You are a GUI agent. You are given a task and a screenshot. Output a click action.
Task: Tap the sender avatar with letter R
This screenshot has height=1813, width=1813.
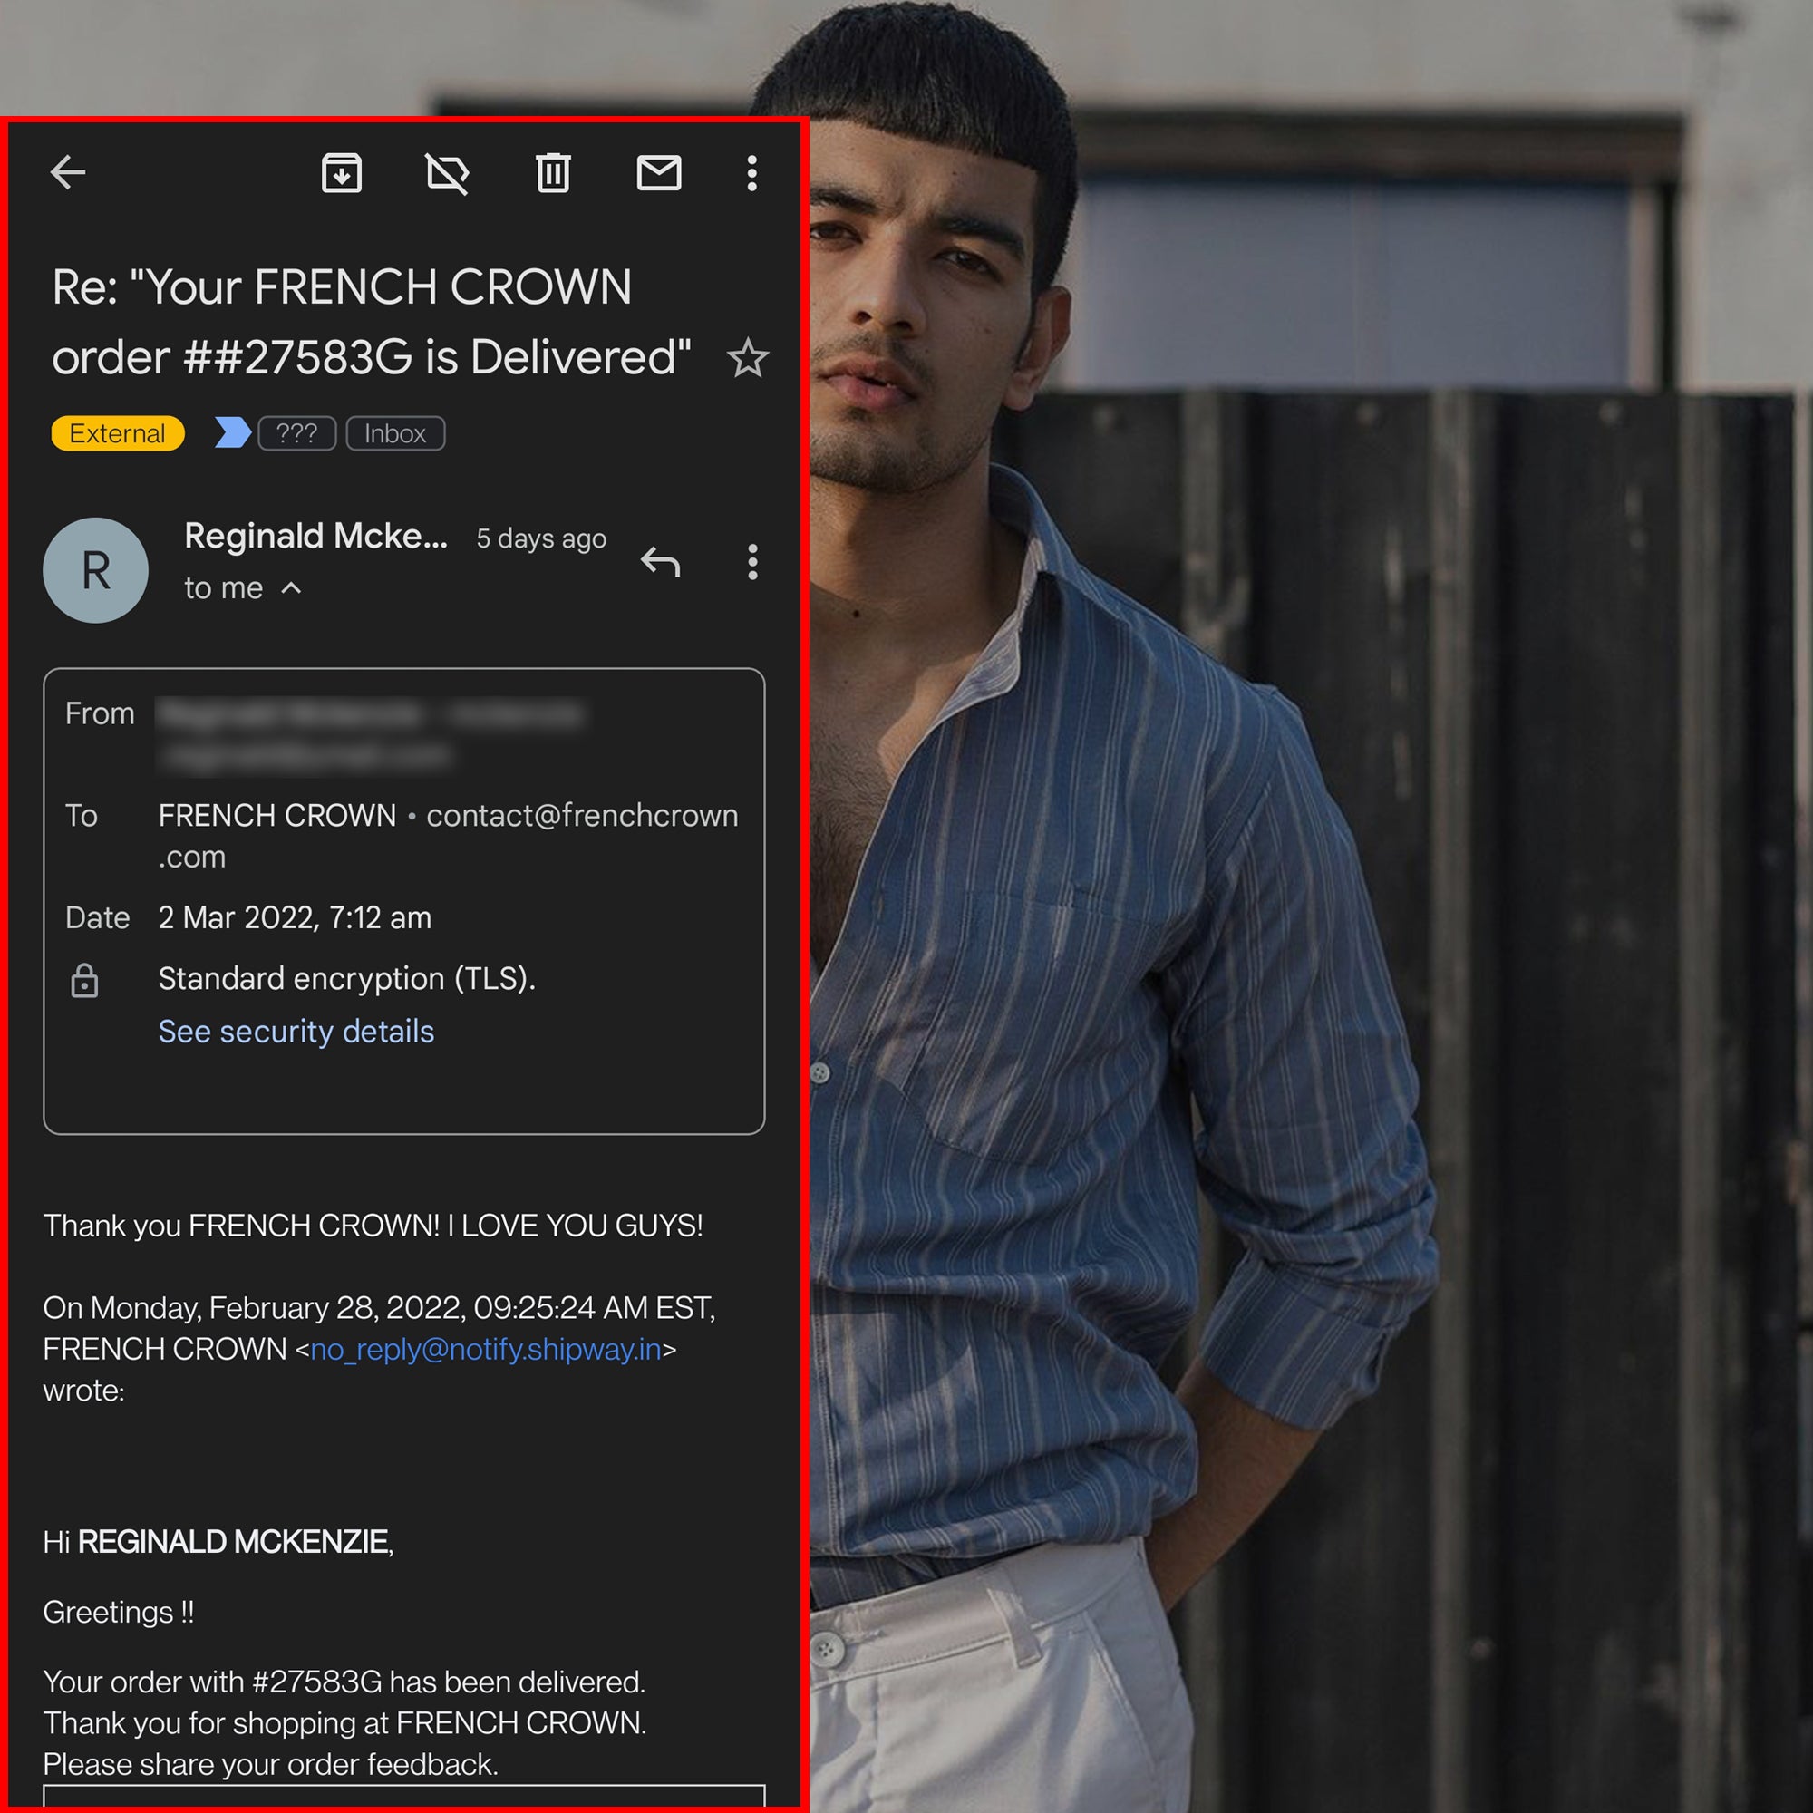pyautogui.click(x=96, y=569)
